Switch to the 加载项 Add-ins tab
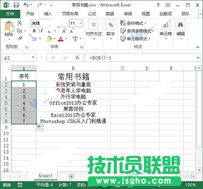 [165, 14]
